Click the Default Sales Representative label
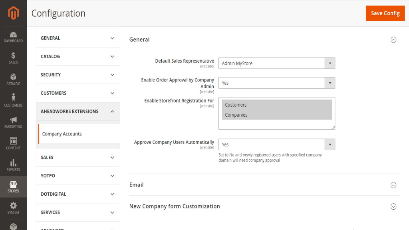Viewport: 409px width, 230px height. (x=185, y=61)
